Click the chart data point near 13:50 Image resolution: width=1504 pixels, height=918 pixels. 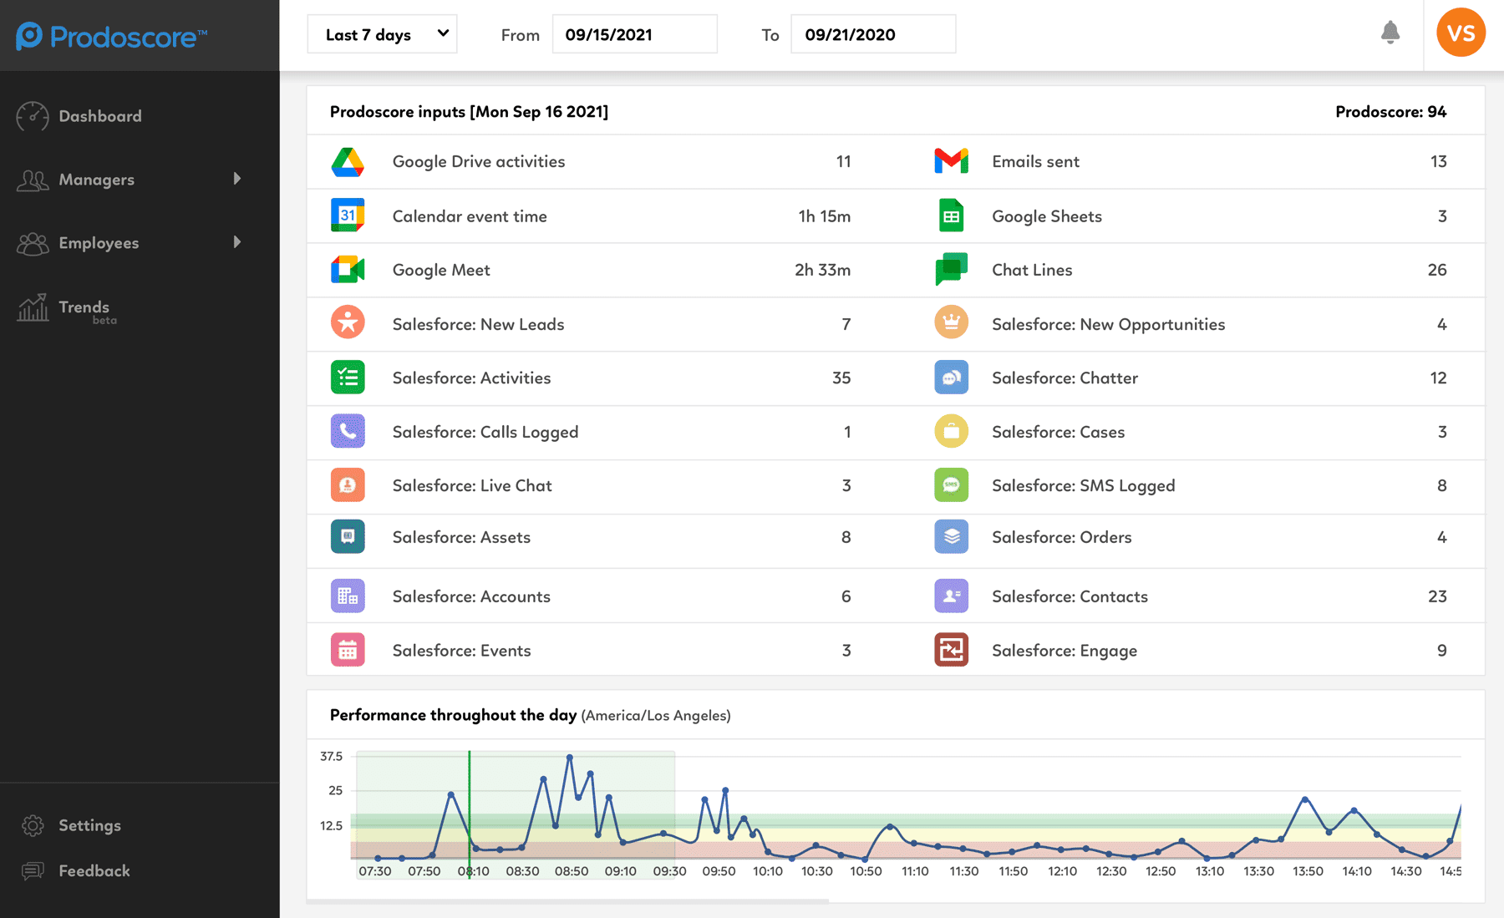[x=1305, y=799]
